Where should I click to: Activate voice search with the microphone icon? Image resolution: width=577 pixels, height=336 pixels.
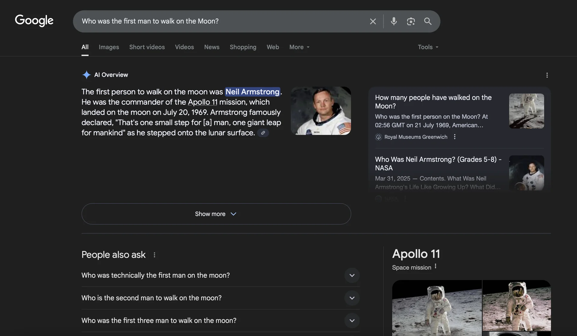(394, 21)
